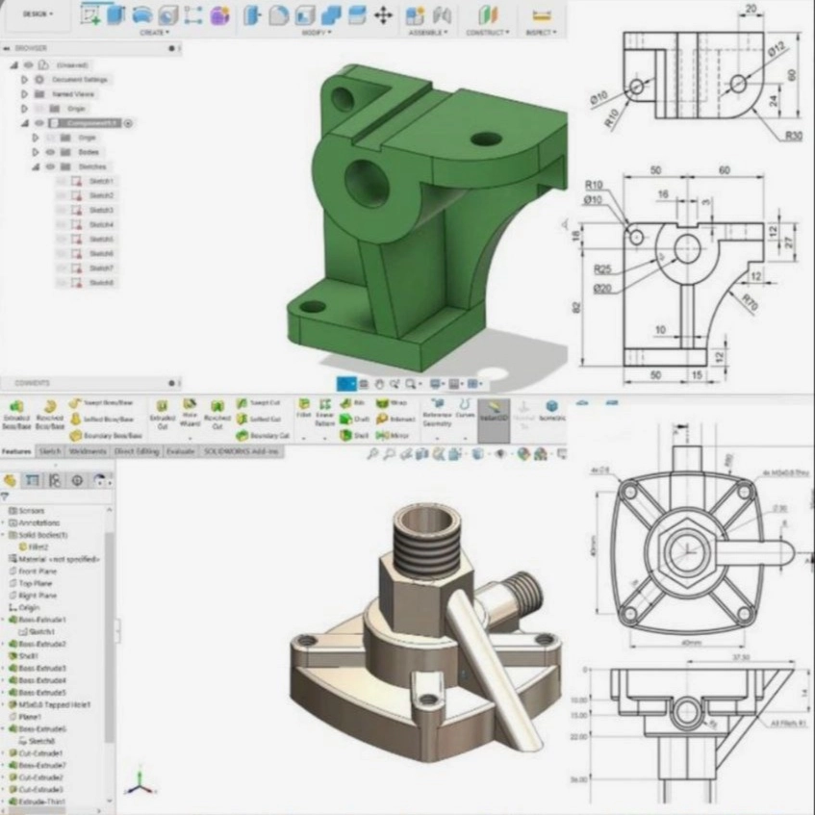Screen dimensions: 815x815
Task: Click the Create Sketch icon in Fusion toolbar
Action: (92, 14)
